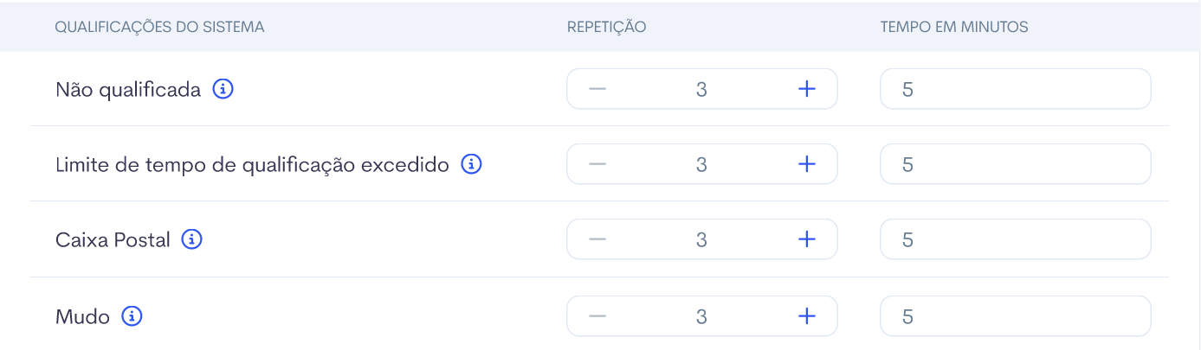Open info icon next to Não qualificada
This screenshot has width=1201, height=350.
(x=223, y=89)
